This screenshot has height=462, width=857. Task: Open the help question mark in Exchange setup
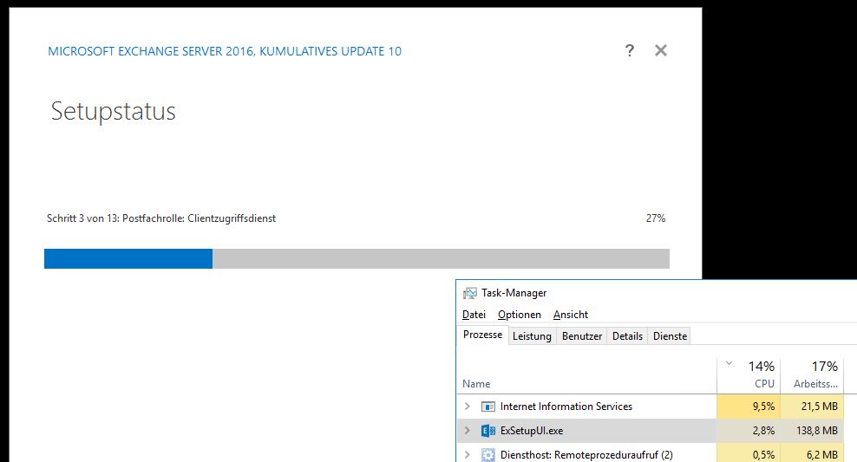pyautogui.click(x=629, y=51)
